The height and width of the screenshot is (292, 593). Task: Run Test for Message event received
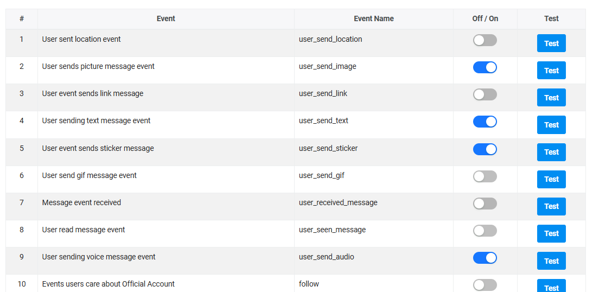click(x=551, y=207)
